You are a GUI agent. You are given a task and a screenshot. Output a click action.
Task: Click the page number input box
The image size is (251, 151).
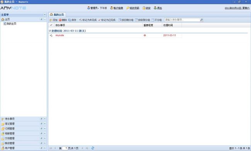tap(65, 148)
